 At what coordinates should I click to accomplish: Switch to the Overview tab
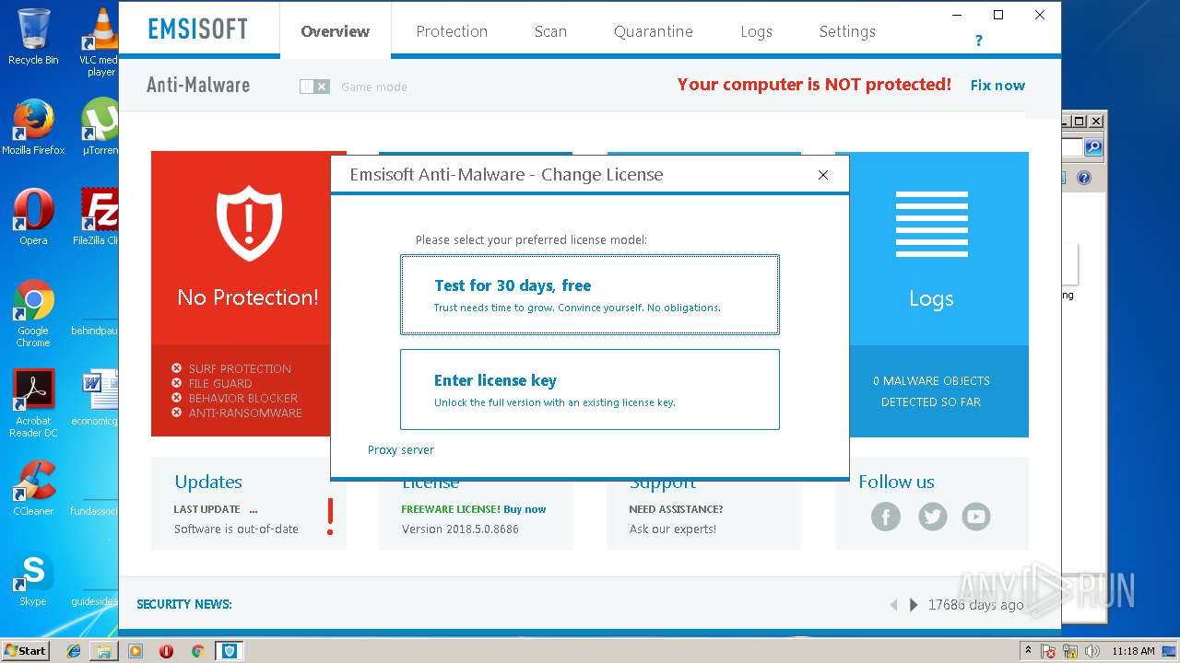tap(335, 31)
